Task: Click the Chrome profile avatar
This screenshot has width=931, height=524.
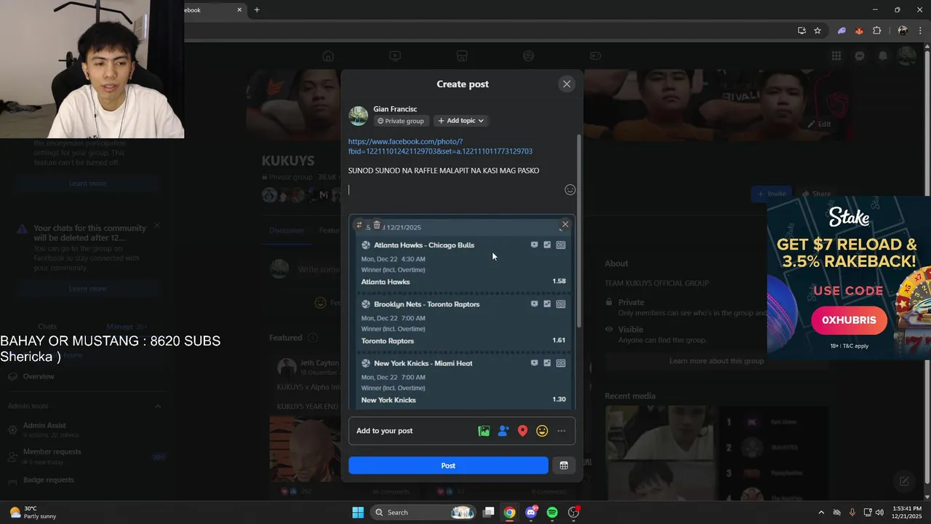Action: point(903,31)
